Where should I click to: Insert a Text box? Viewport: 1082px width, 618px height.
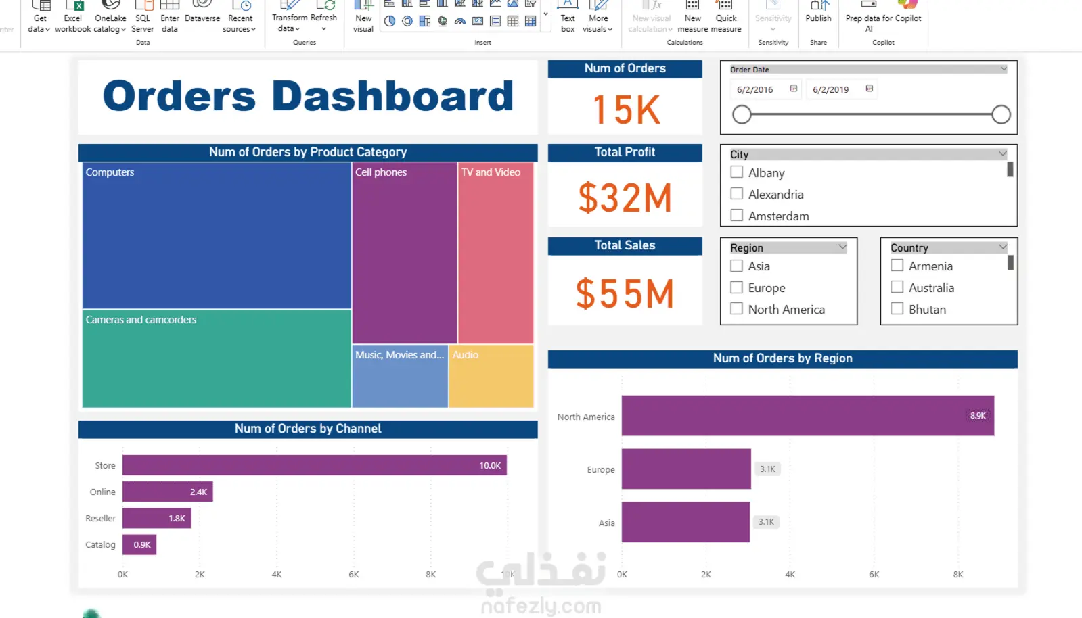tap(568, 18)
